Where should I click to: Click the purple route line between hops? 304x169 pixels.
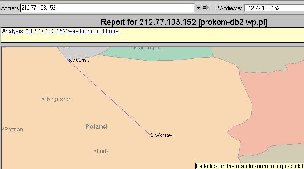click(108, 97)
